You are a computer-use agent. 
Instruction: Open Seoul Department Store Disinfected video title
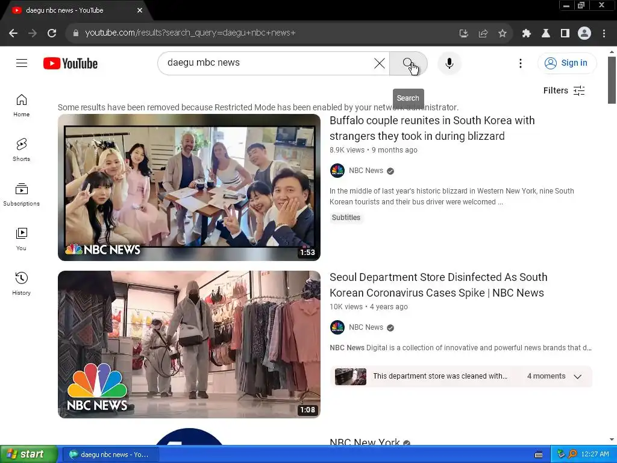[x=439, y=285]
